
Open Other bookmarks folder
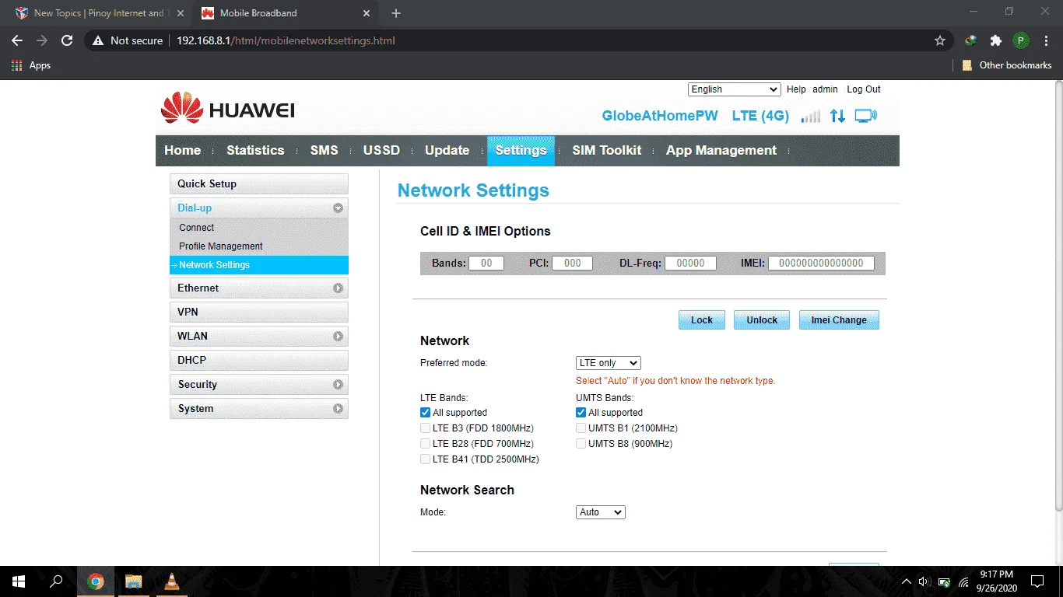pyautogui.click(x=1007, y=65)
